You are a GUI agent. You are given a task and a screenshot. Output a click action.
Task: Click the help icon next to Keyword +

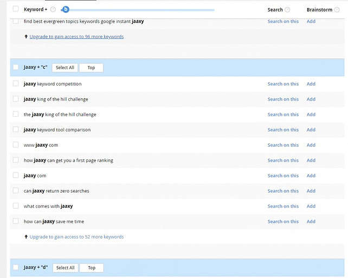click(53, 10)
